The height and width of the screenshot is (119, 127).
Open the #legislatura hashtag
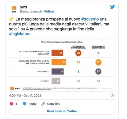(x=20, y=34)
